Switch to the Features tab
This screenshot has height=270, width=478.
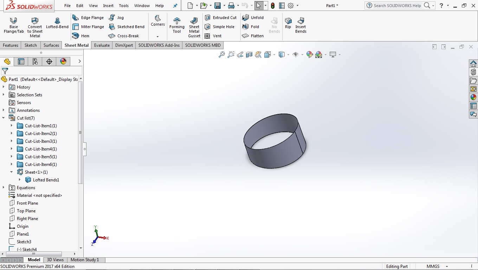[11, 45]
